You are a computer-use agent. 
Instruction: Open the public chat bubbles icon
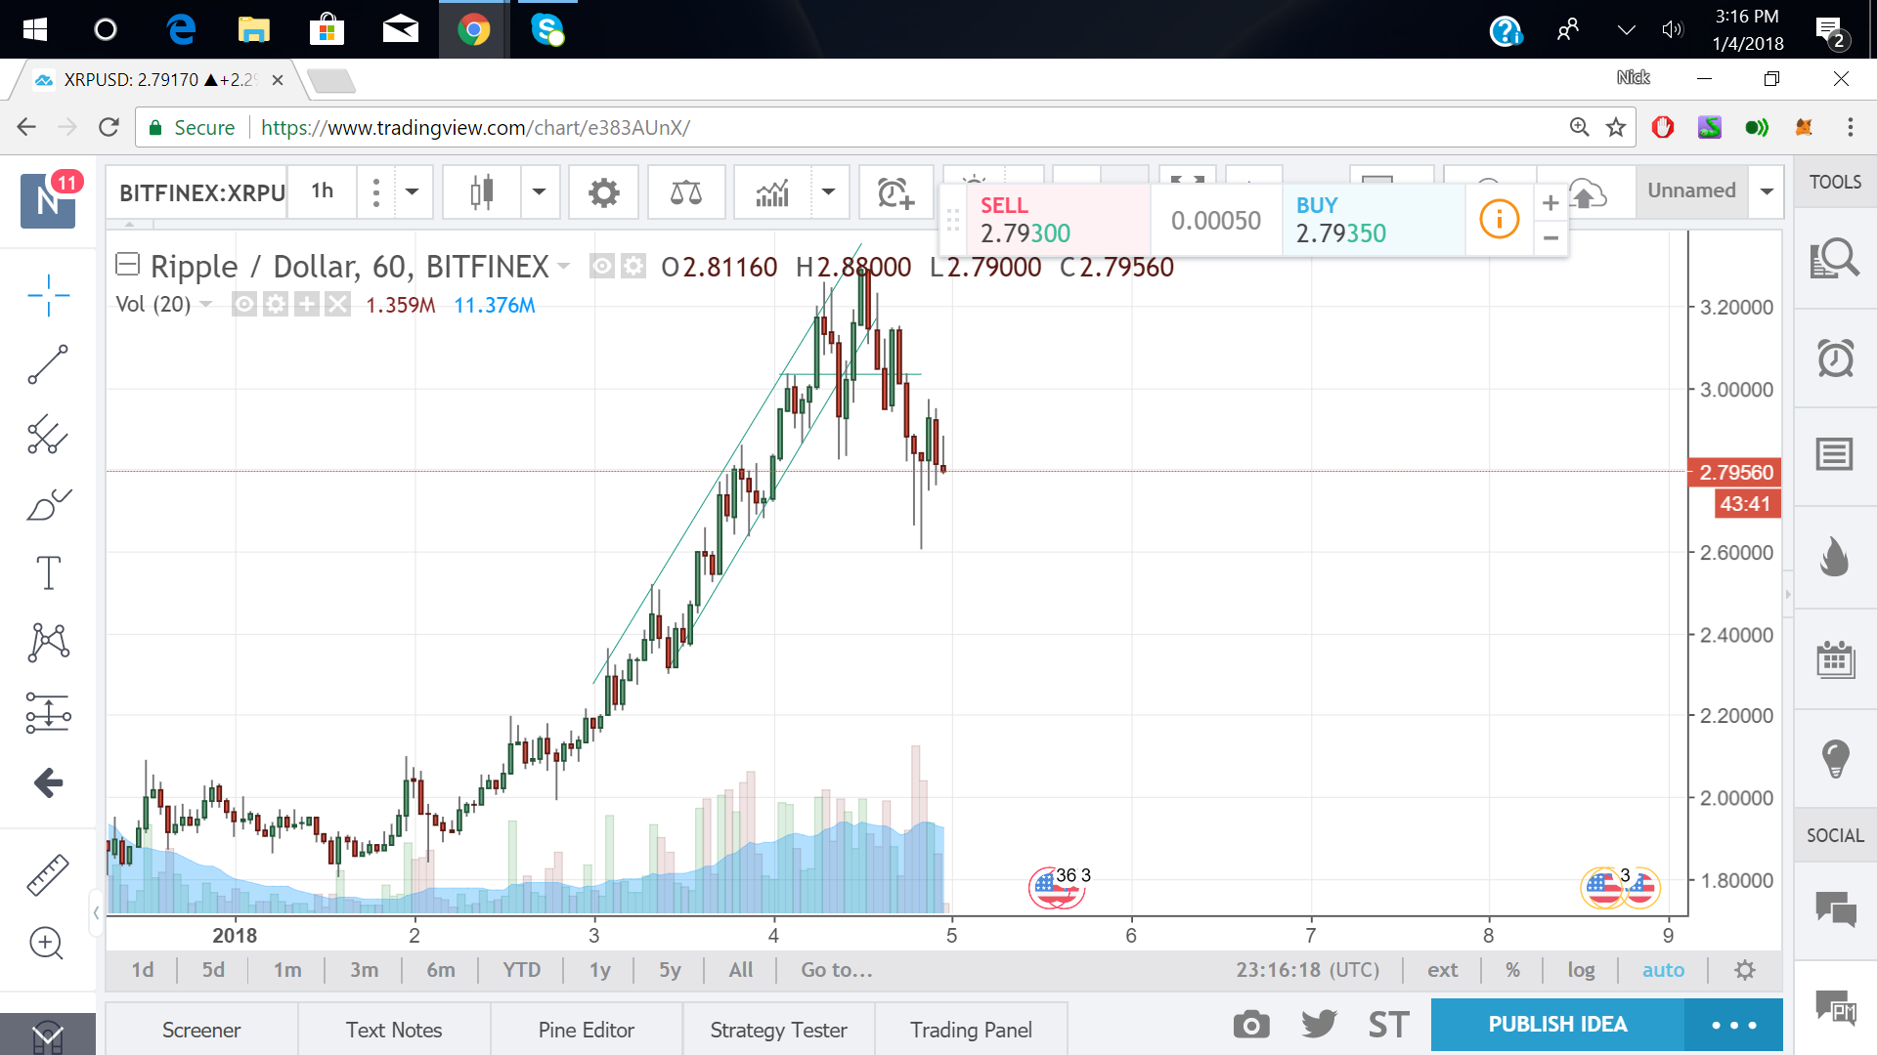[x=1835, y=908]
